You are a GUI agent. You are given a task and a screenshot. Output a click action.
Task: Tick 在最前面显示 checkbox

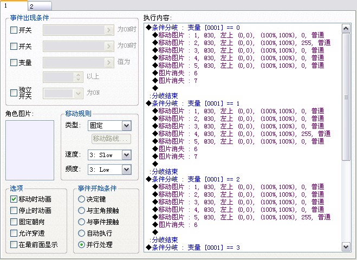click(14, 244)
